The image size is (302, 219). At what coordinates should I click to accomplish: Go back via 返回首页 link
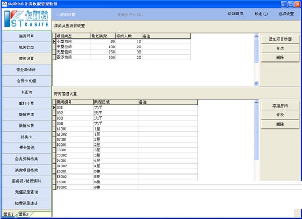tap(236, 14)
